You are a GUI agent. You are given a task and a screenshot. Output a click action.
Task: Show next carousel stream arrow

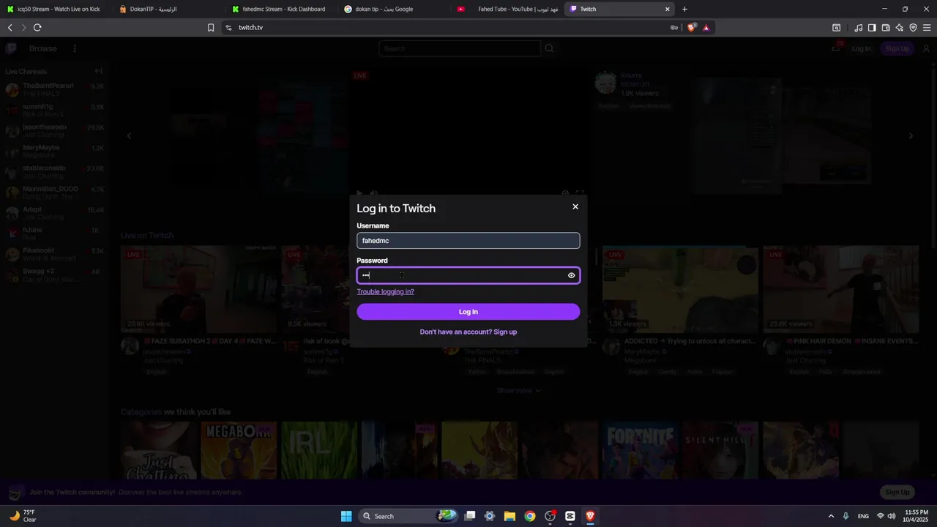pyautogui.click(x=911, y=135)
